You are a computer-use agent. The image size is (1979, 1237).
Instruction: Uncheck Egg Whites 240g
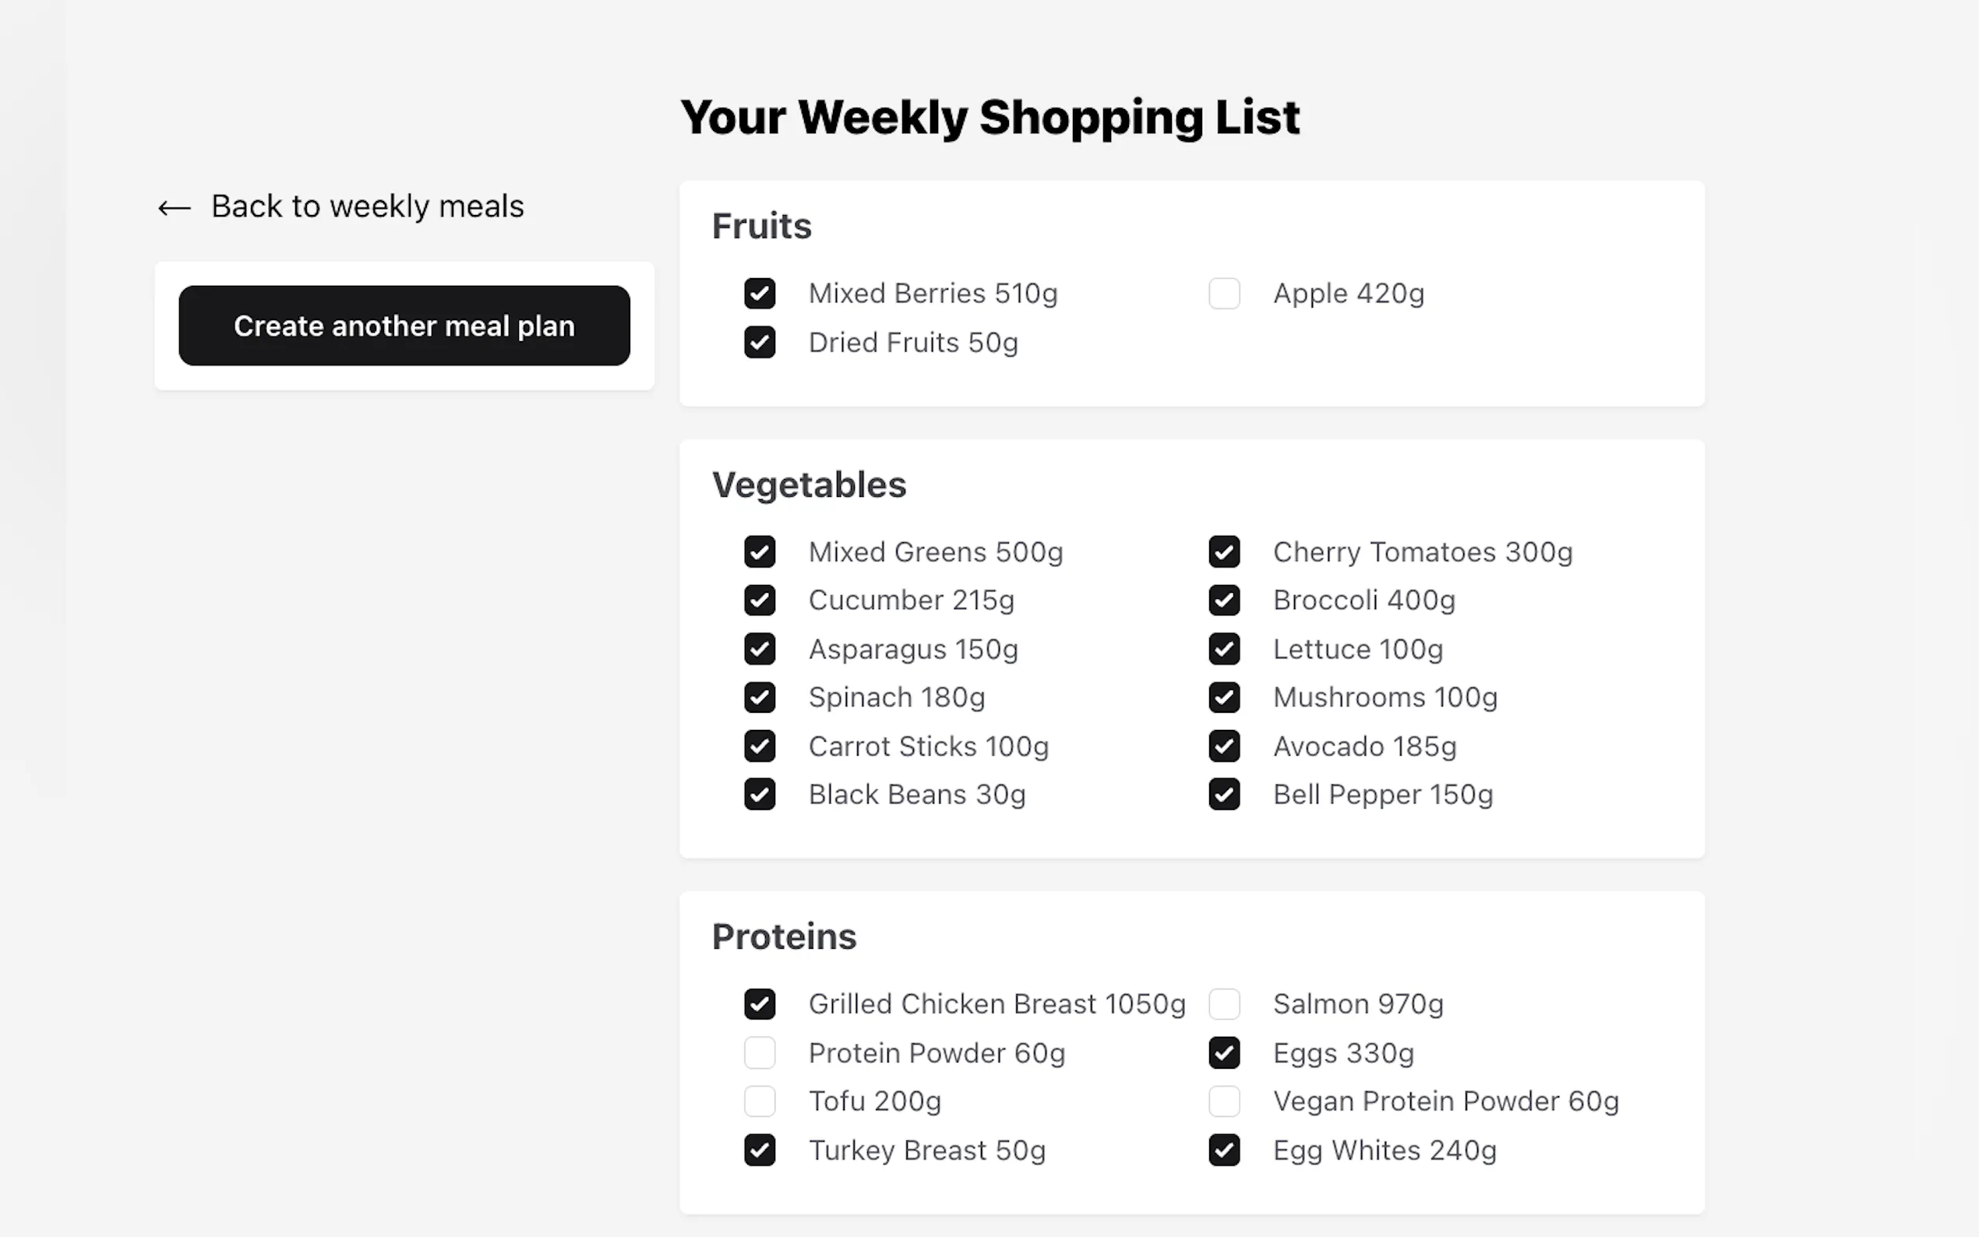coord(1224,1150)
